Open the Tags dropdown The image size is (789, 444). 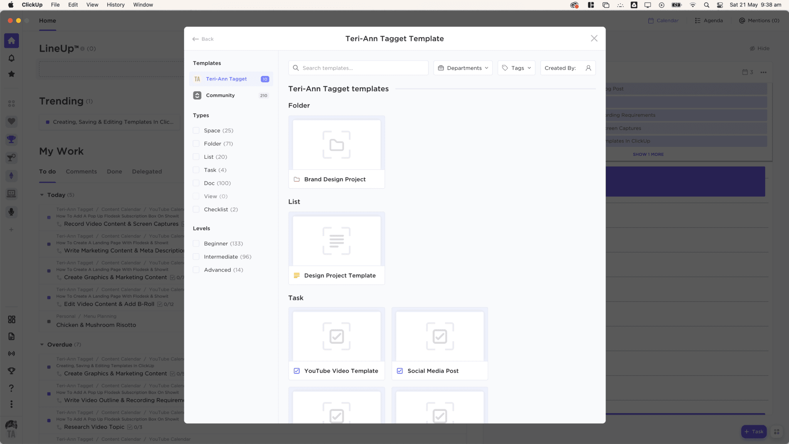pyautogui.click(x=516, y=68)
